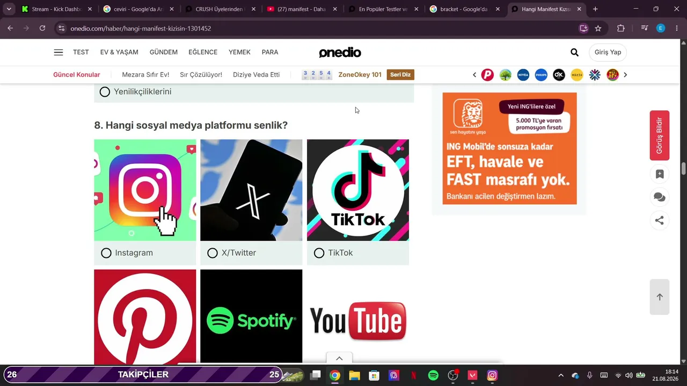Image resolution: width=687 pixels, height=386 pixels.
Task: Open Netflix from the taskbar
Action: click(413, 375)
